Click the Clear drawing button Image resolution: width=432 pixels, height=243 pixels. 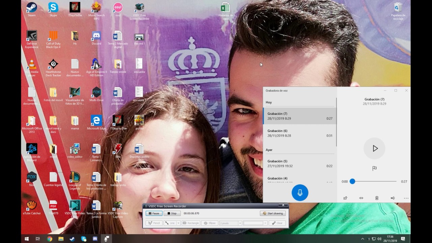coord(277,223)
